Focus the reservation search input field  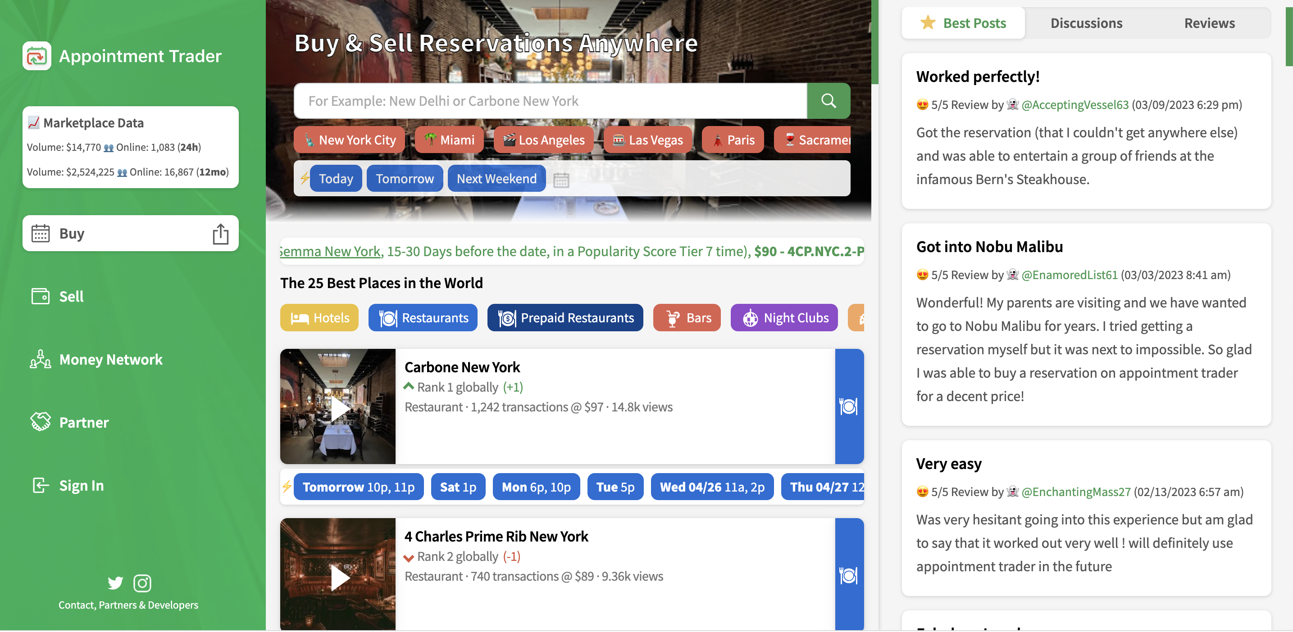click(551, 101)
